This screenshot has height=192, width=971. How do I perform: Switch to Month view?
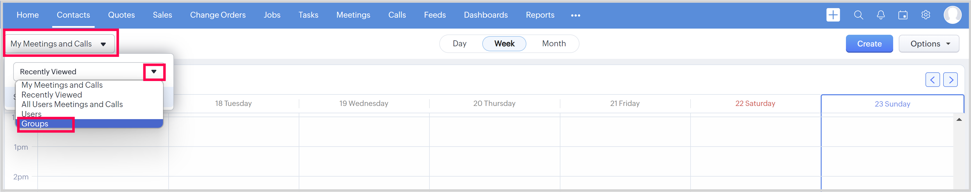(x=553, y=43)
